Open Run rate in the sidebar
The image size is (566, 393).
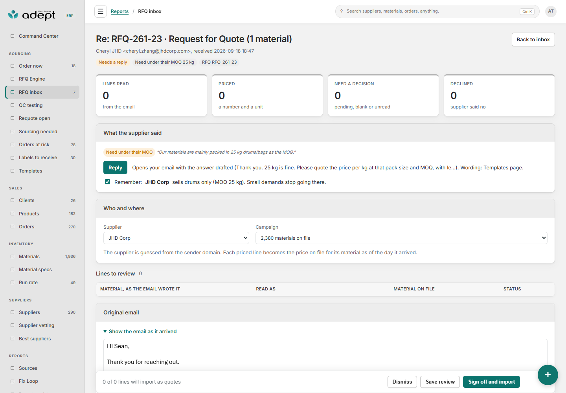(42, 283)
